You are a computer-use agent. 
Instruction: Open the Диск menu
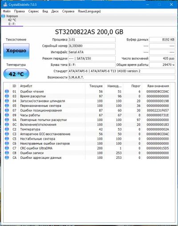coord(55,11)
